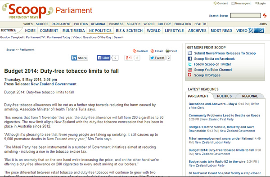The image size is (270, 177).
Task: Switch to Politics headlines tab
Action: [x=224, y=96]
